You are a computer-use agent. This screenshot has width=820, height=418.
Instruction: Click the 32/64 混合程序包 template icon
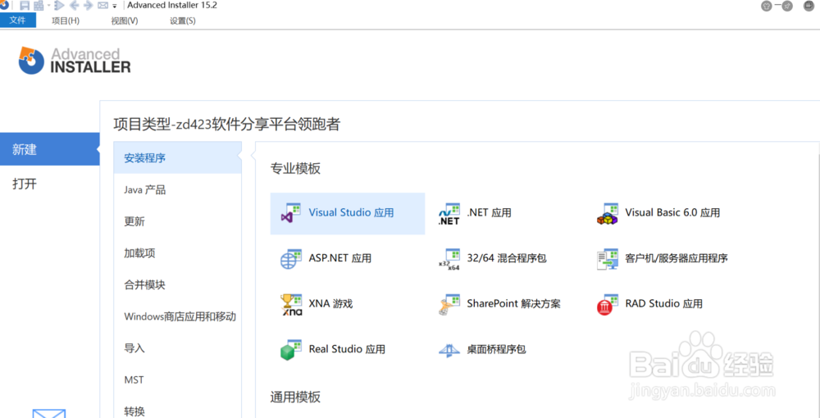[x=449, y=259]
